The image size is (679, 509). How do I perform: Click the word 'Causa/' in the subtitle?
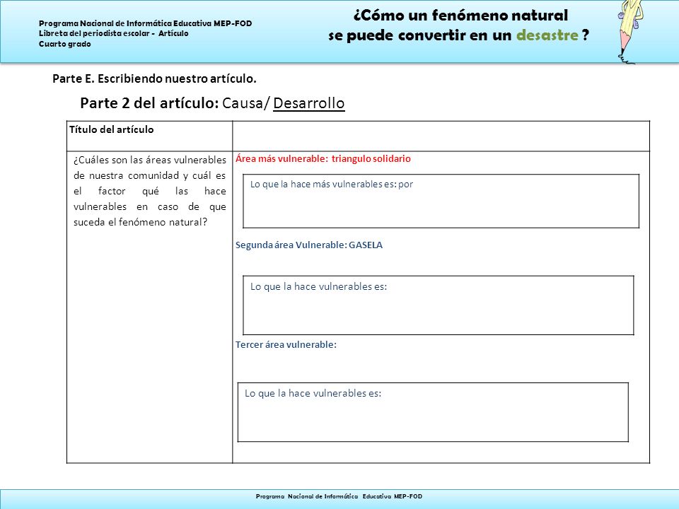click(246, 103)
